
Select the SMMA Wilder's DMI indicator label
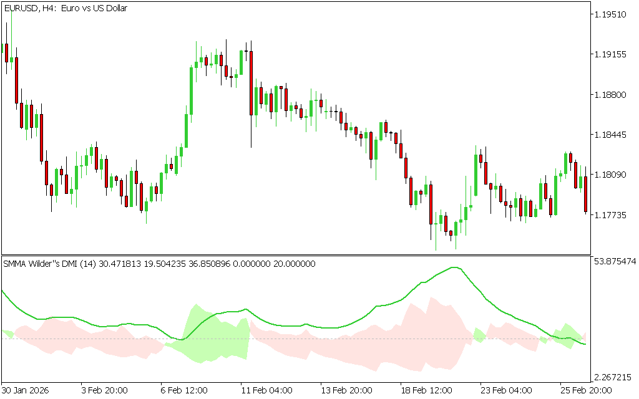pos(159,264)
